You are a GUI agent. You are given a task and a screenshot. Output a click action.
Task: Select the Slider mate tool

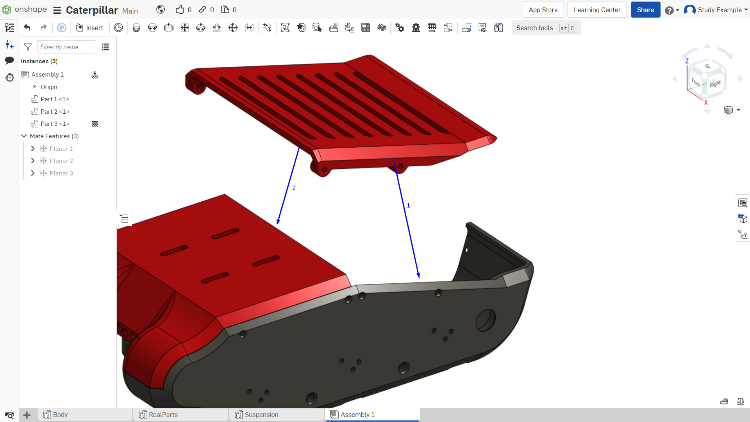(x=168, y=27)
